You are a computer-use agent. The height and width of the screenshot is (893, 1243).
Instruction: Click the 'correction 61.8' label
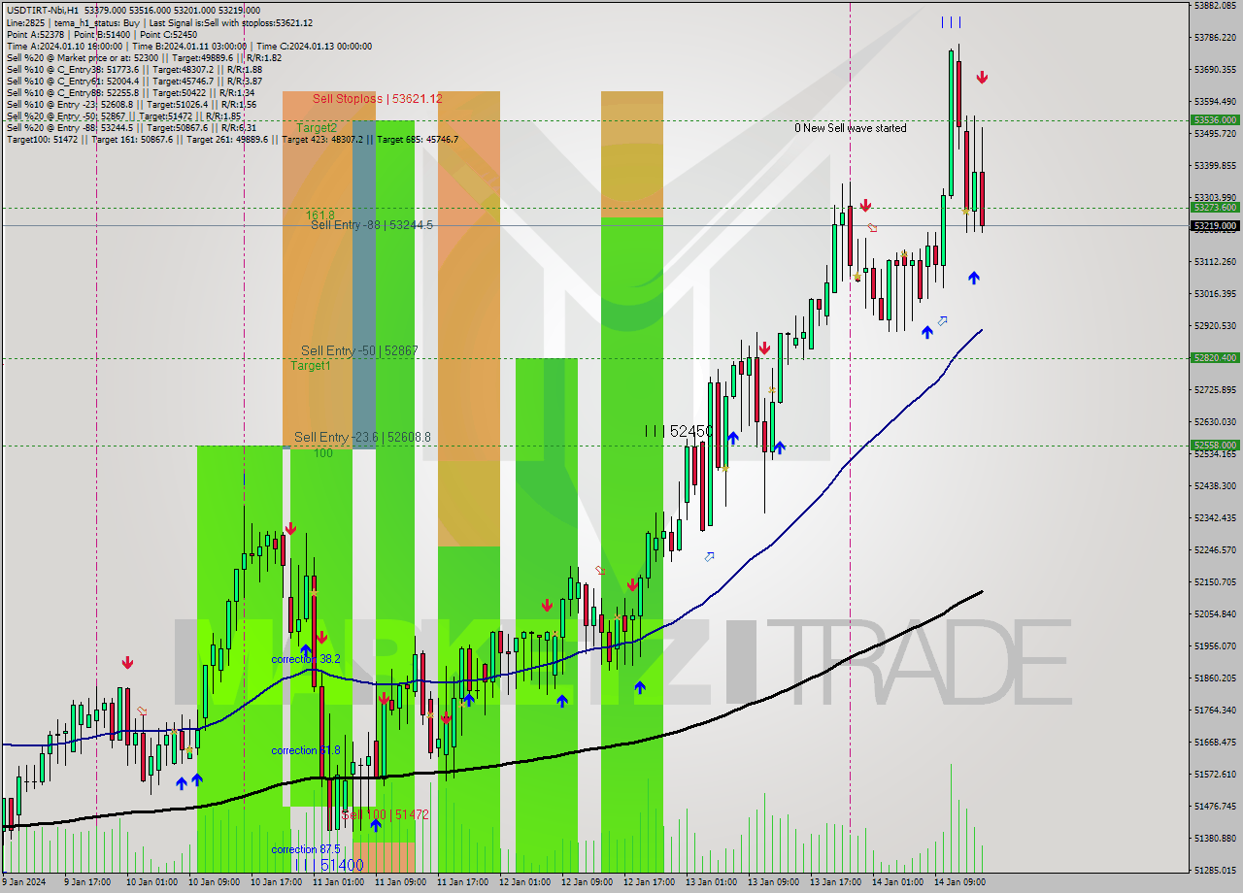[305, 750]
